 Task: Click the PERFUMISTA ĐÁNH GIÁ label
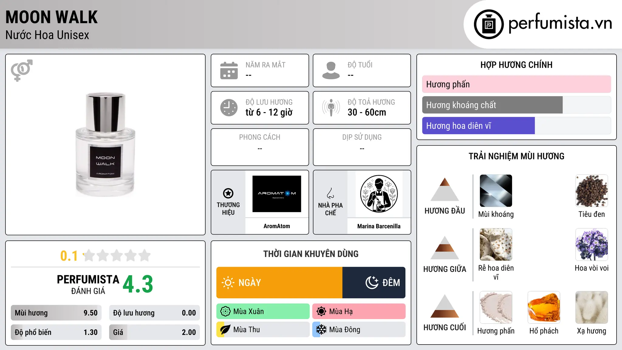(88, 284)
